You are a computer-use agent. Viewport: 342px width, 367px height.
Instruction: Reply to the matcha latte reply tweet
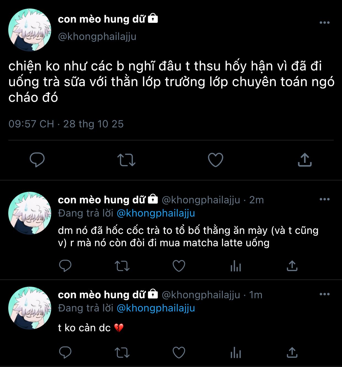coord(65,266)
